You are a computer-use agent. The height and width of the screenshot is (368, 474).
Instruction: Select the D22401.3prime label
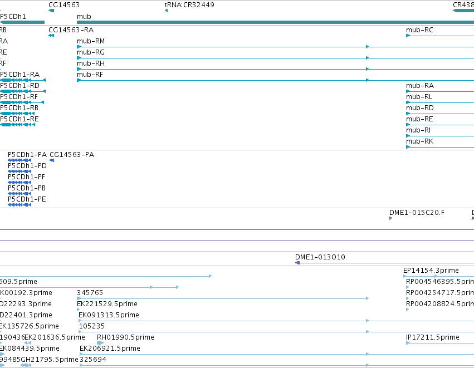26,315
